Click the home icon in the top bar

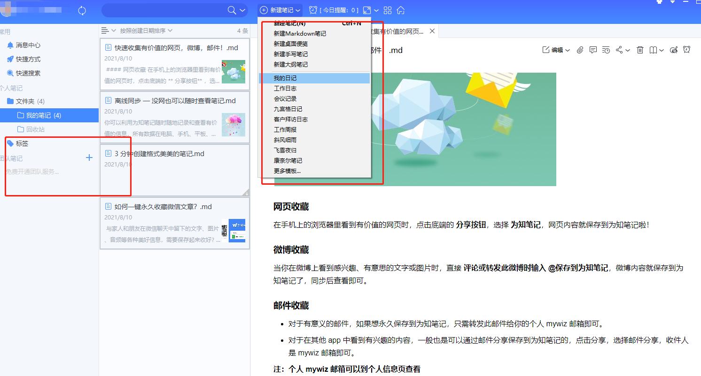pyautogui.click(x=401, y=10)
